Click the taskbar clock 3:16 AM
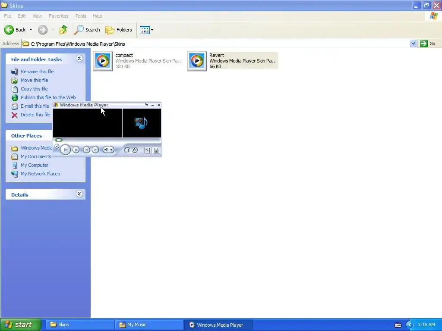 [426, 325]
